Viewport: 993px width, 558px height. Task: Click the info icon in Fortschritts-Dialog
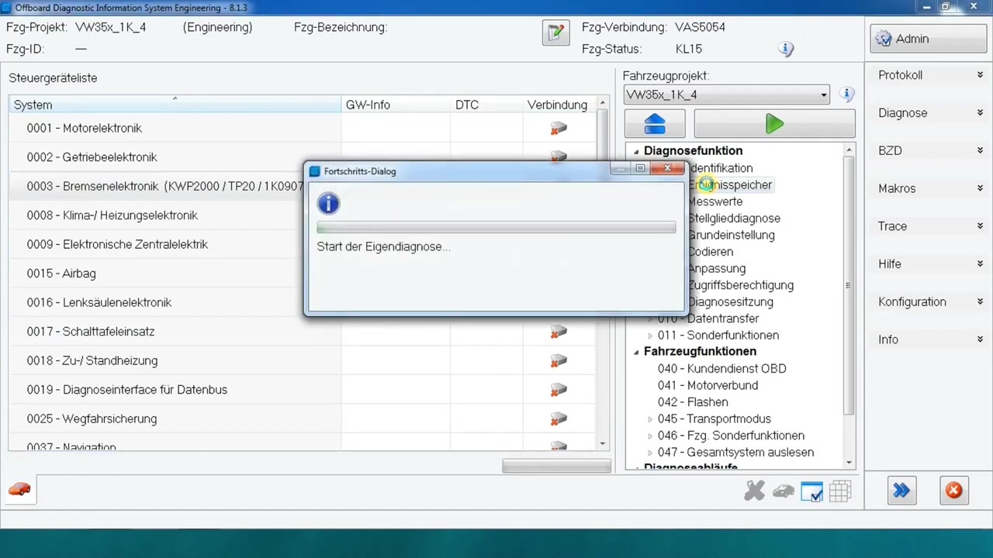[328, 204]
